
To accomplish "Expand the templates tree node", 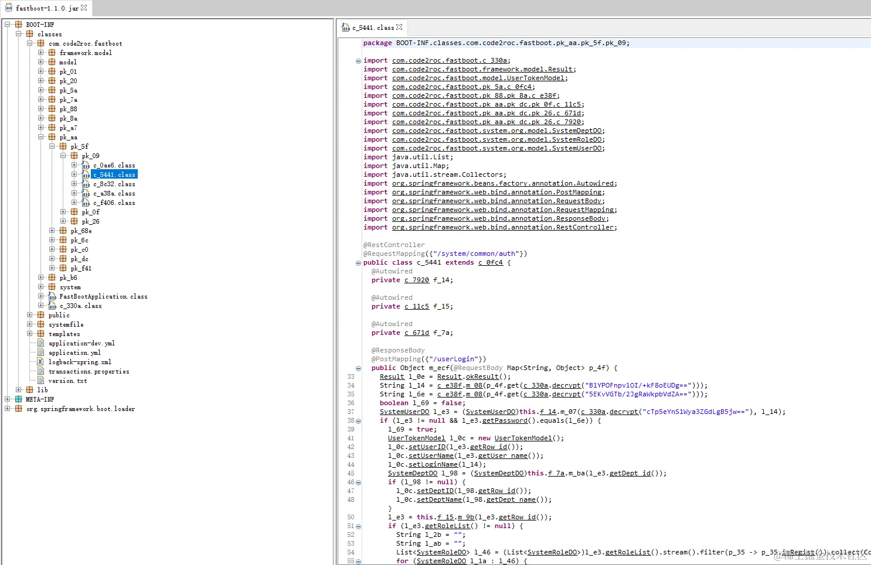I will 29,334.
